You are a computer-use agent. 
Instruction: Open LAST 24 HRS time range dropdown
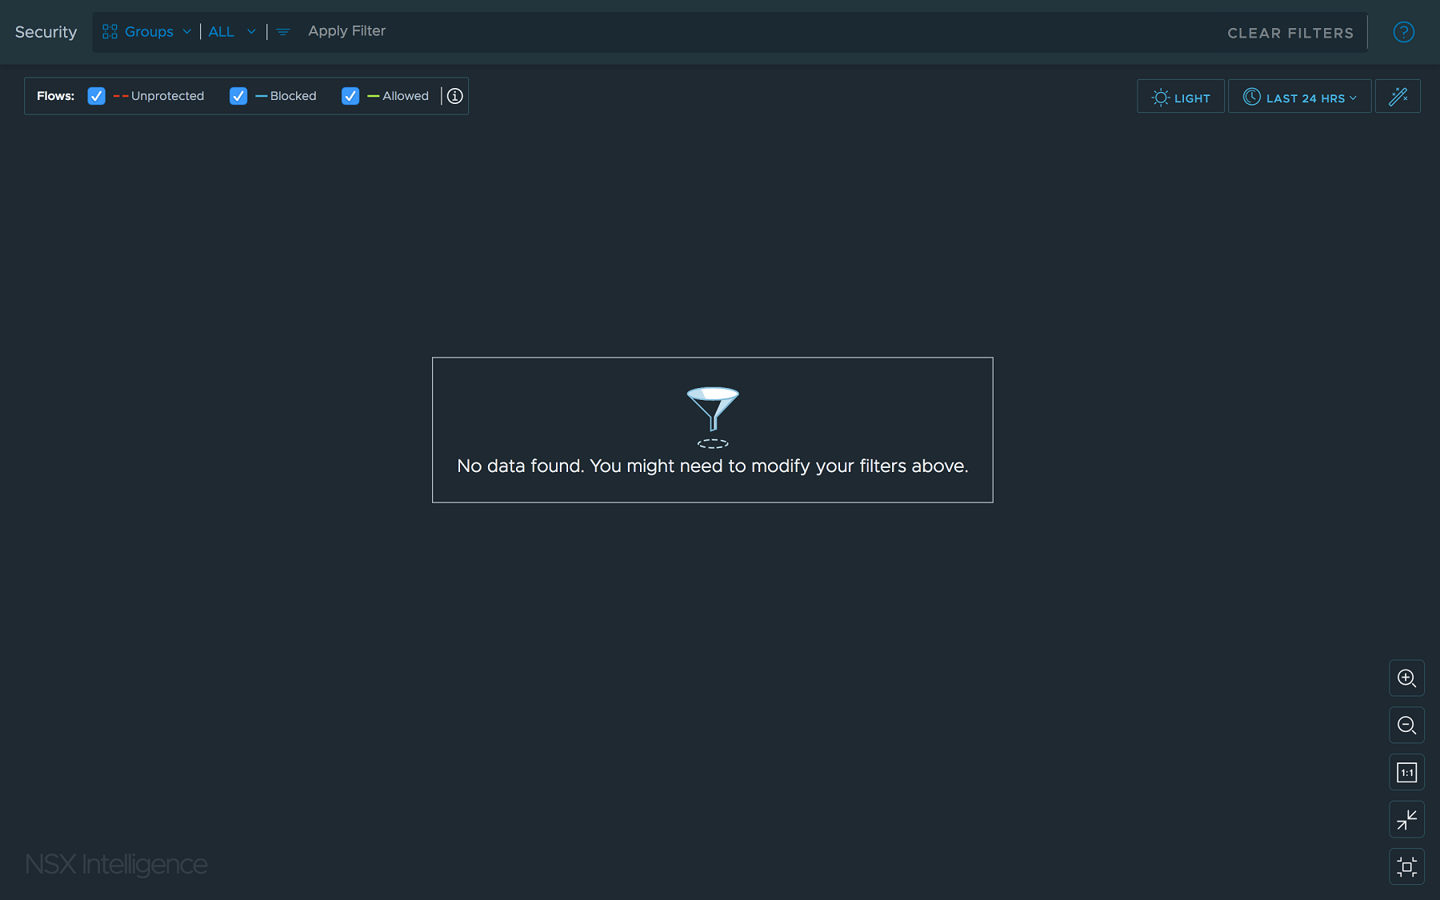(x=1300, y=97)
